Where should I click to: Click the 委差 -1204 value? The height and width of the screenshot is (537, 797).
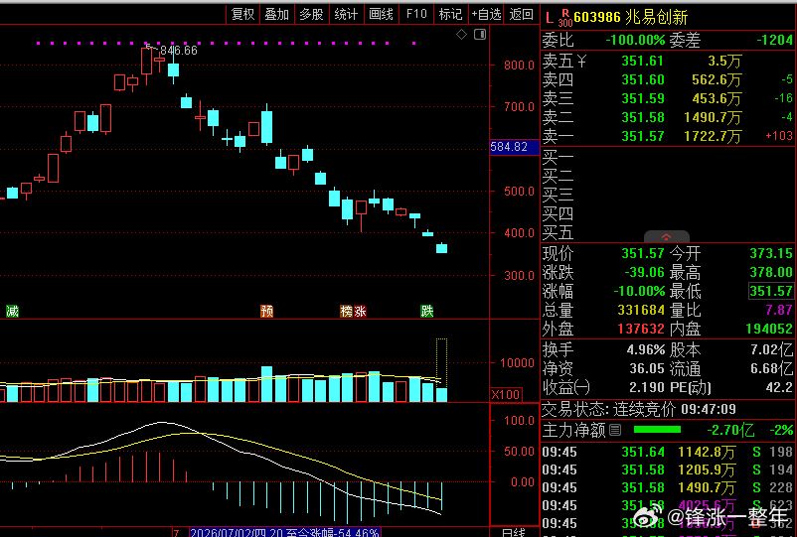click(774, 40)
